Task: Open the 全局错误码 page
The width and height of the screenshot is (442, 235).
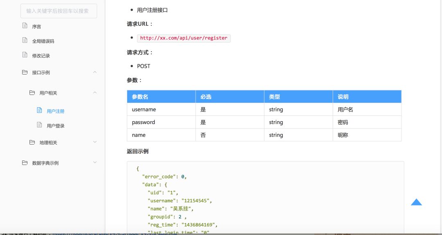Action: tap(43, 41)
